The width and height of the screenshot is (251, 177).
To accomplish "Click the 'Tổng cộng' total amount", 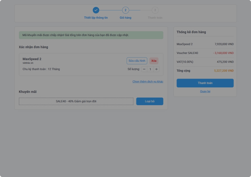I will coord(224,71).
